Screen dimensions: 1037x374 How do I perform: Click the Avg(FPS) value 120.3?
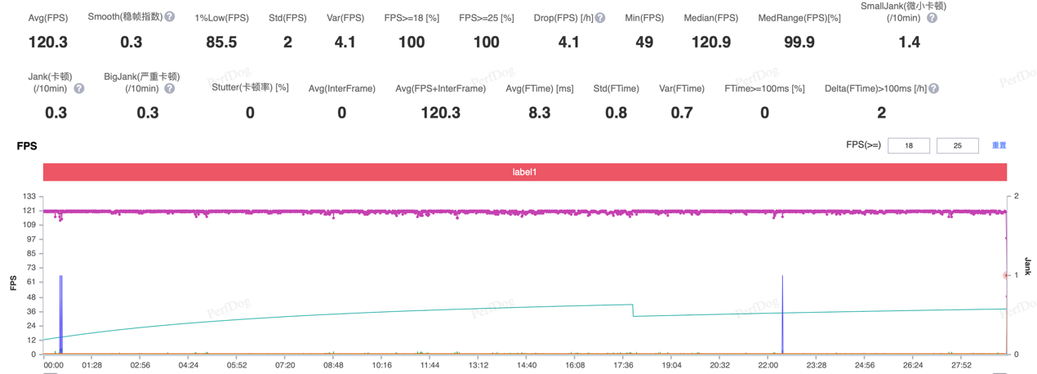coord(48,42)
